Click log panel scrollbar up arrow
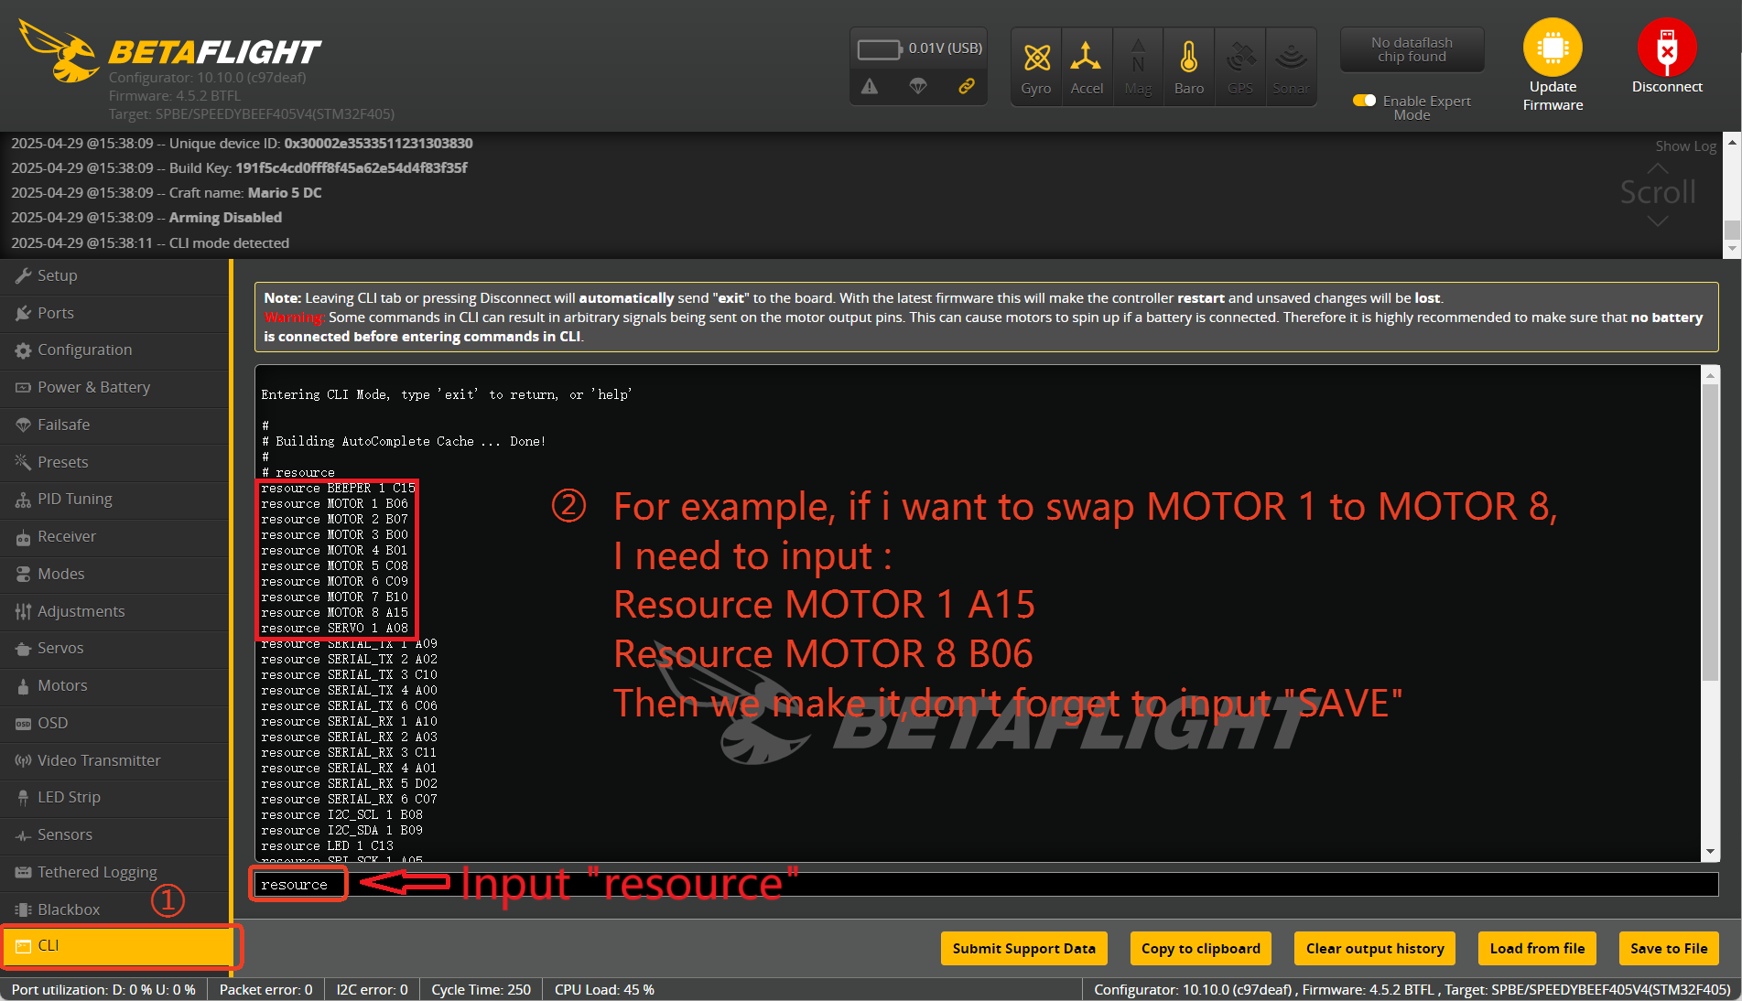 pyautogui.click(x=1732, y=143)
